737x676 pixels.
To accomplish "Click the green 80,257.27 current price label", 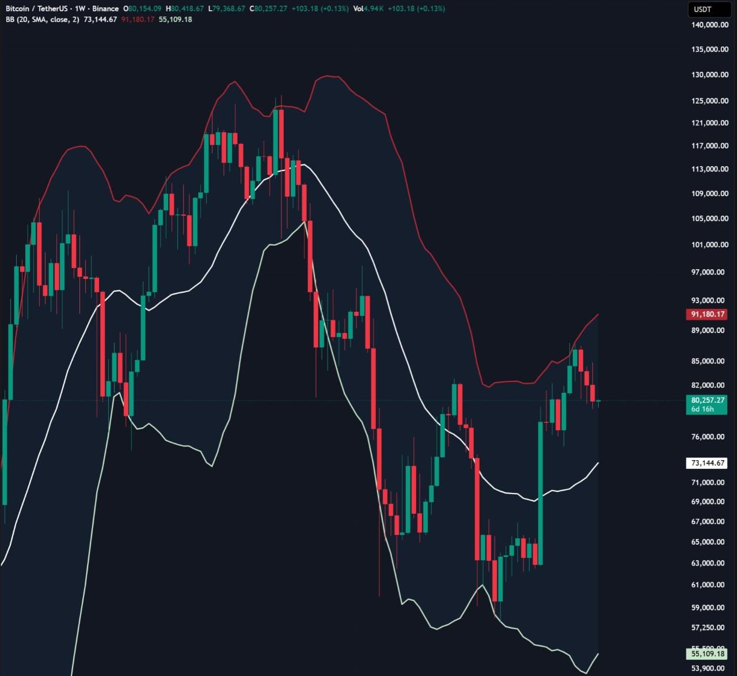I will pos(706,400).
